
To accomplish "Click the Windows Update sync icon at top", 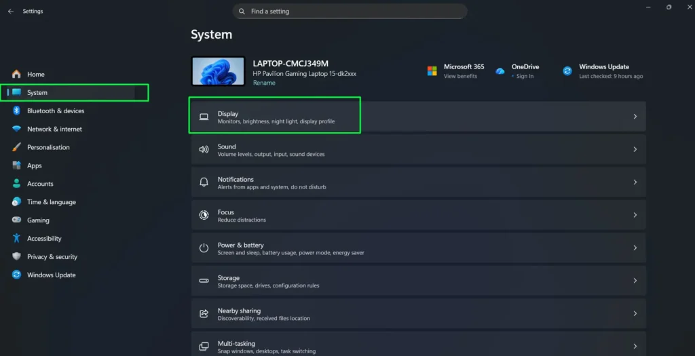I will [567, 71].
